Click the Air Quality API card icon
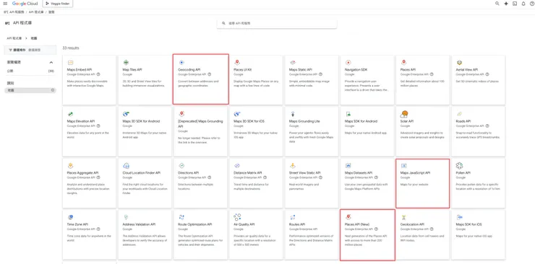The width and height of the screenshot is (535, 264). pyautogui.click(x=237, y=217)
